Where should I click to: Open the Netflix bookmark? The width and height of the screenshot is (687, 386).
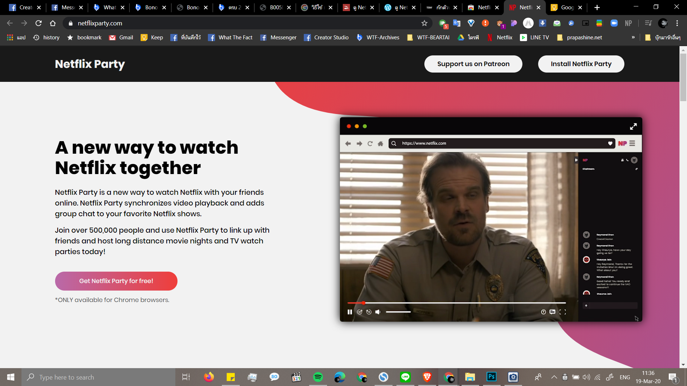(500, 38)
